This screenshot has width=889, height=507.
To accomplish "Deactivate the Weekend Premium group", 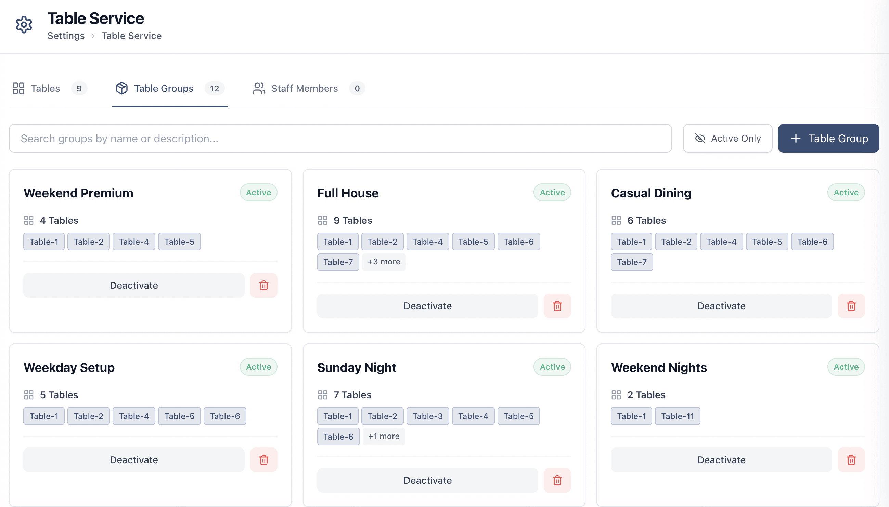I will point(134,285).
